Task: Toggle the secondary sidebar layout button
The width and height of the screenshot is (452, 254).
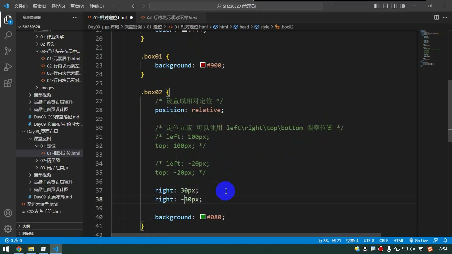Action: [x=394, y=6]
